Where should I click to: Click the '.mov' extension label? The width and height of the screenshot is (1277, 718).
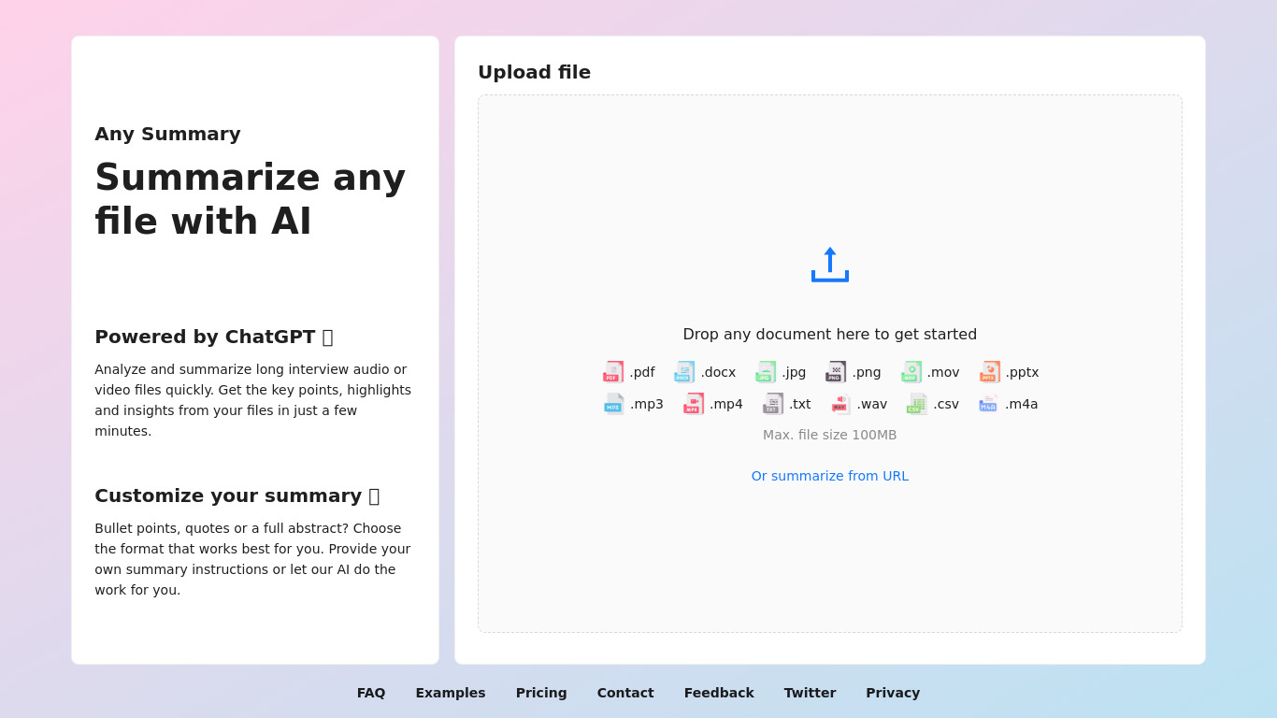click(943, 372)
